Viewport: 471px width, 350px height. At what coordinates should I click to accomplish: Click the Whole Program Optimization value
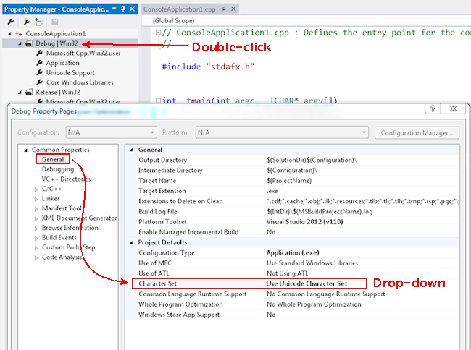[314, 304]
